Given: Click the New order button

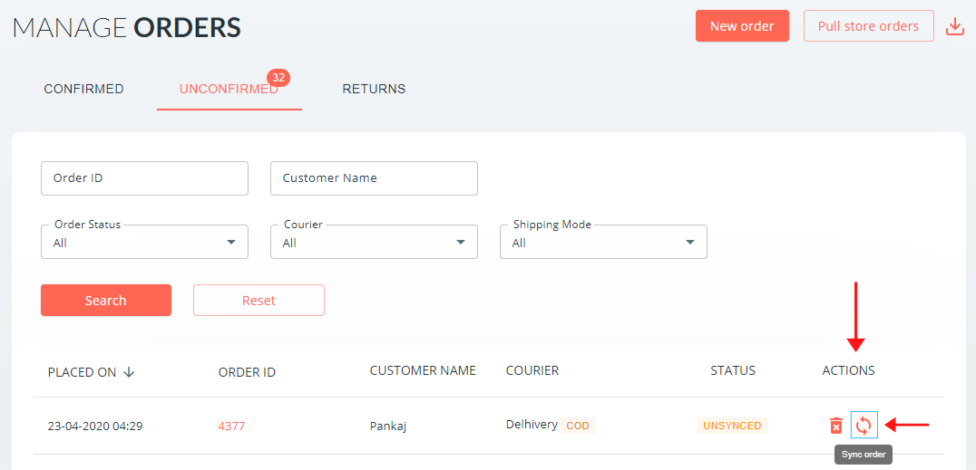Looking at the screenshot, I should tap(742, 26).
